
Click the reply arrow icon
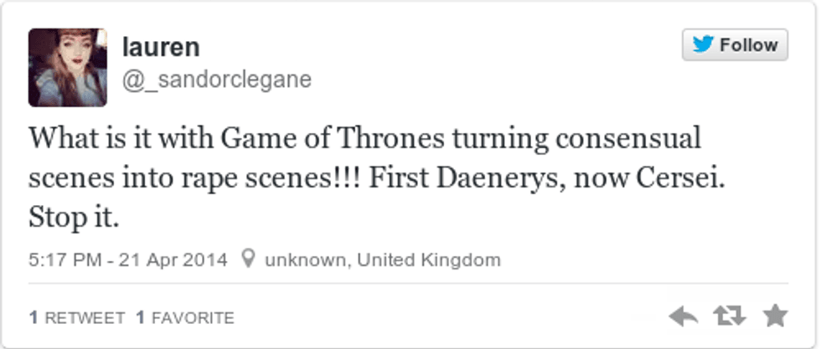[684, 316]
